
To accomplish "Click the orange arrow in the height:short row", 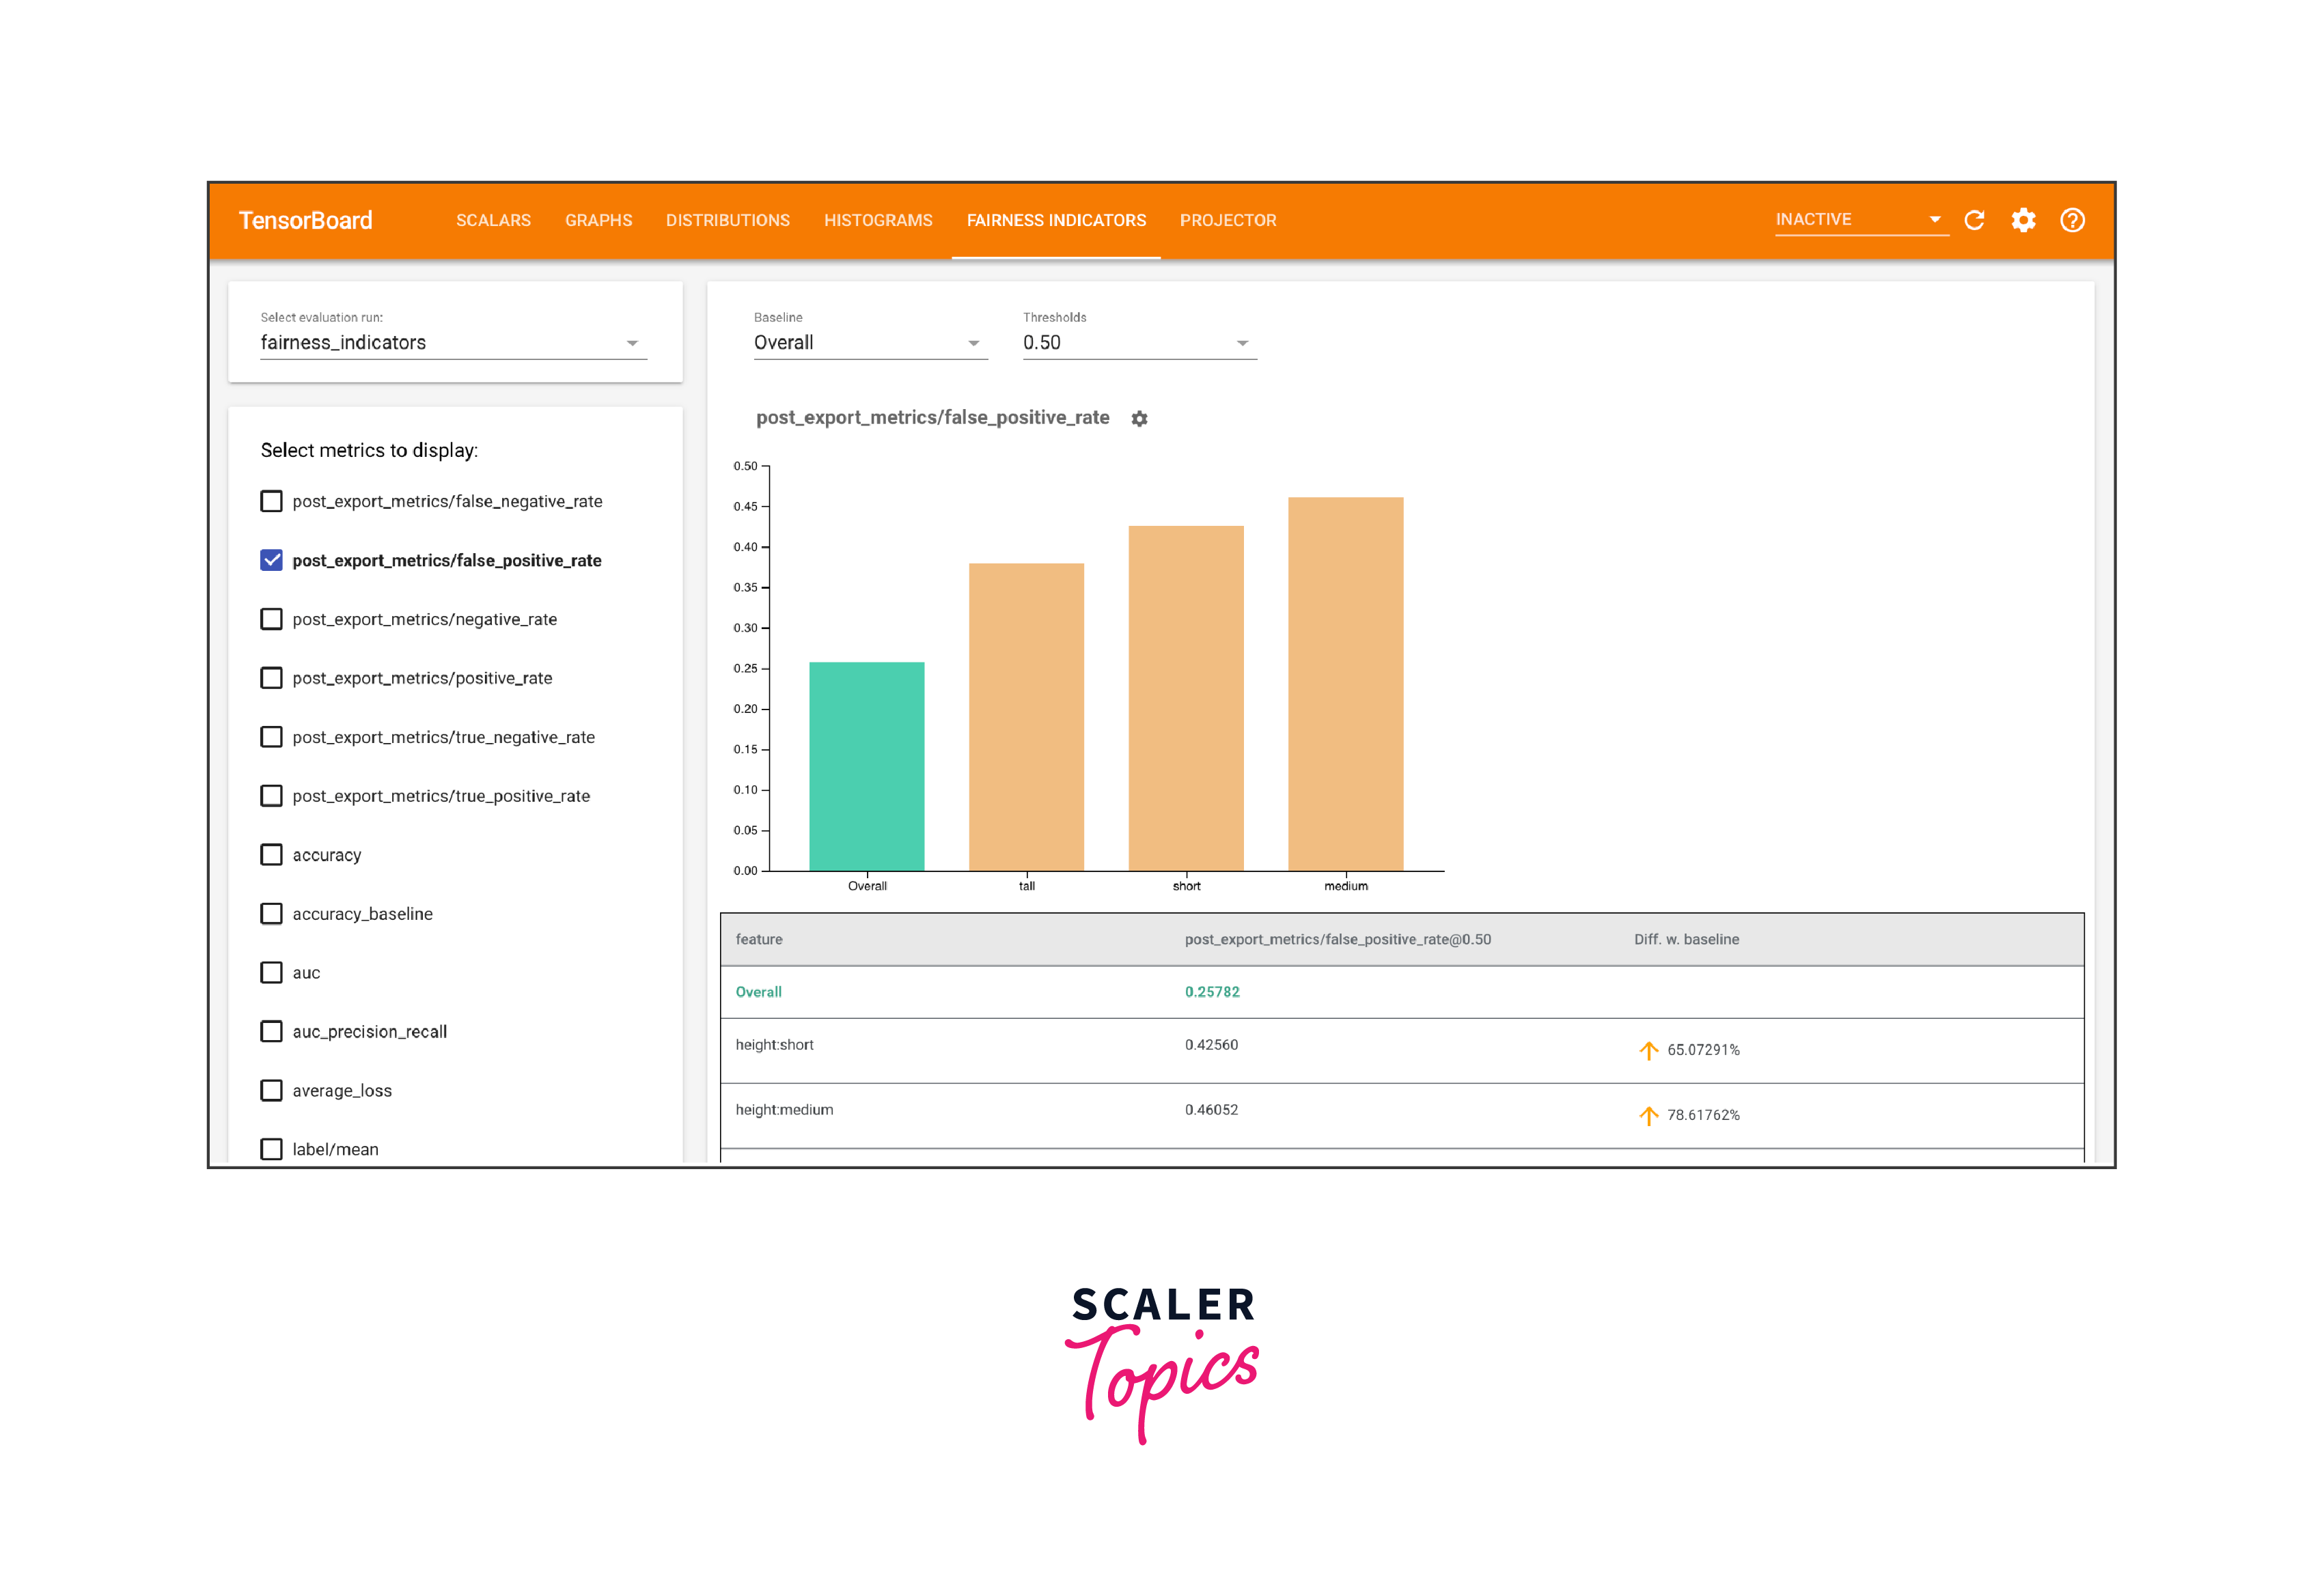I will 1648,1050.
